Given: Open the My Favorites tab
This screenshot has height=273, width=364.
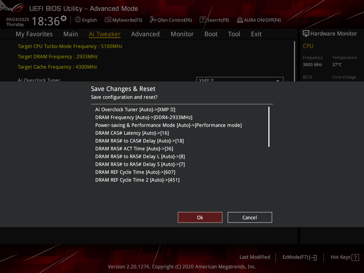Looking at the screenshot, I should click(34, 34).
